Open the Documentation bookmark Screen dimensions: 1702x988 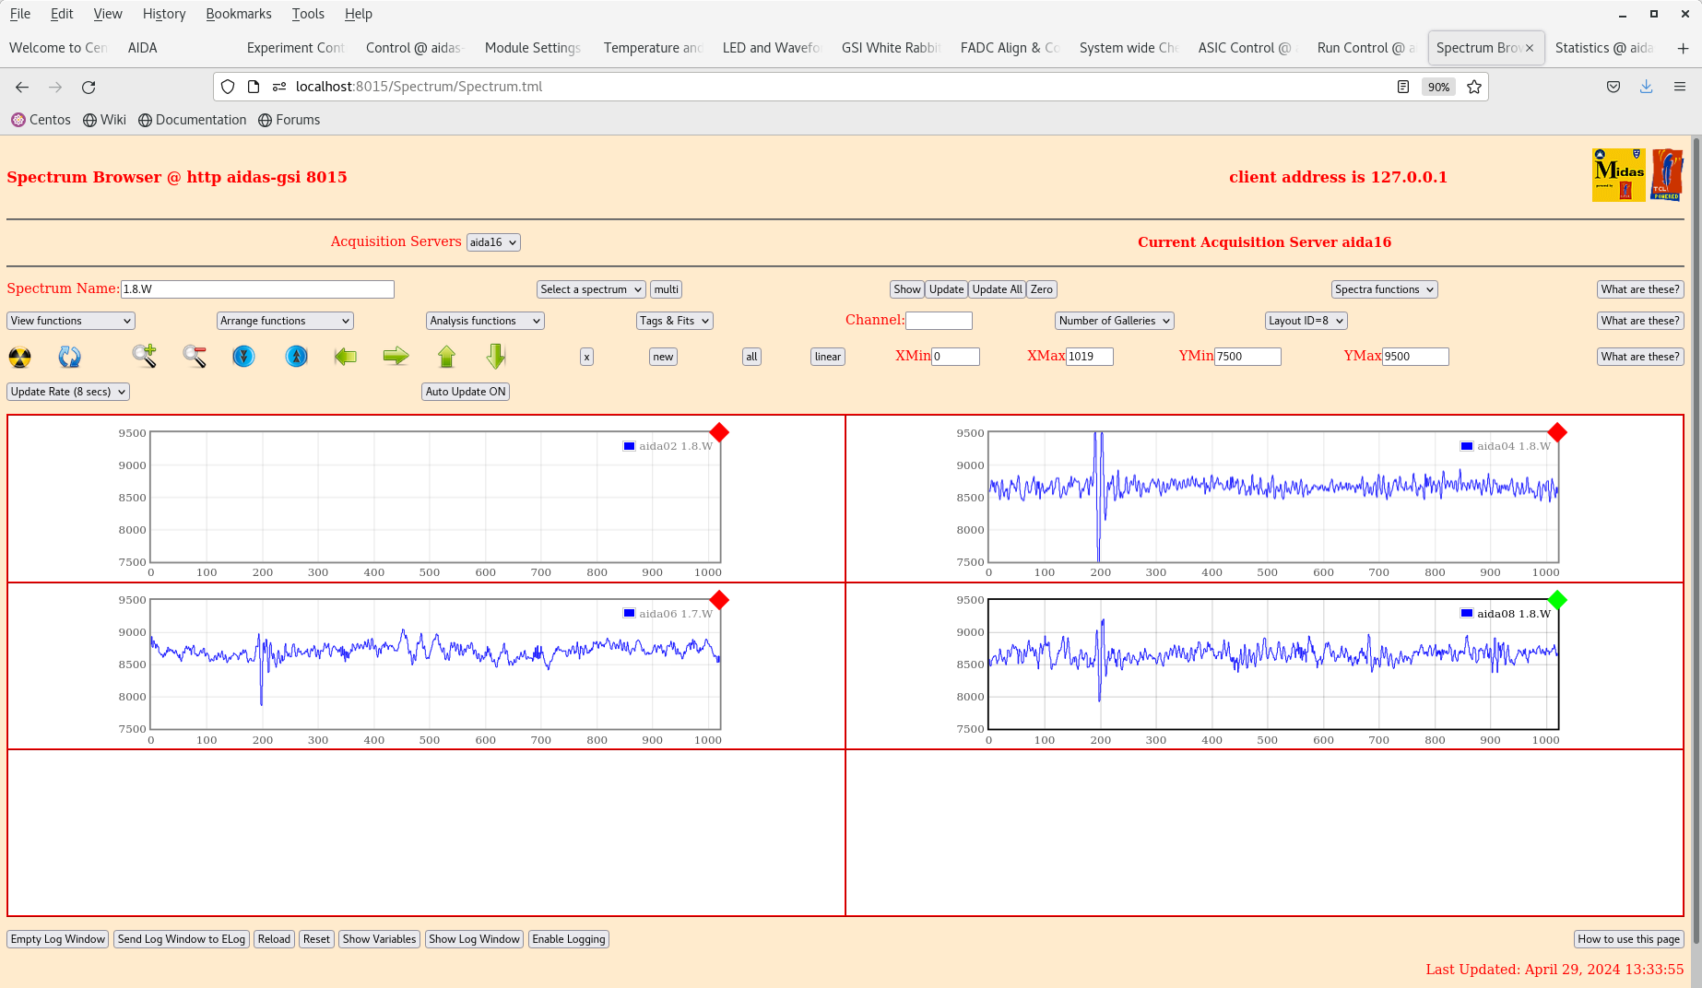192,120
